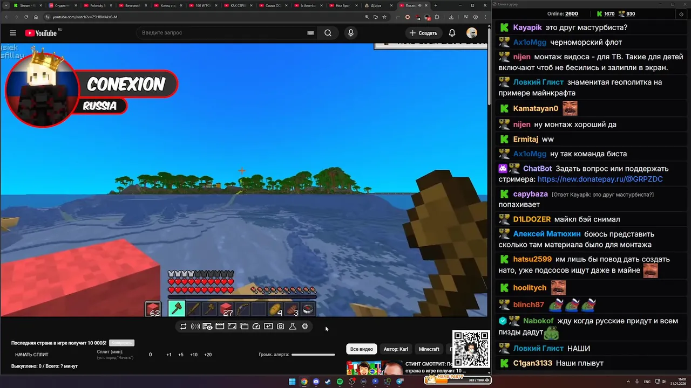Open the browser extensions puzzle icon
The image size is (691, 388).
coord(437,17)
